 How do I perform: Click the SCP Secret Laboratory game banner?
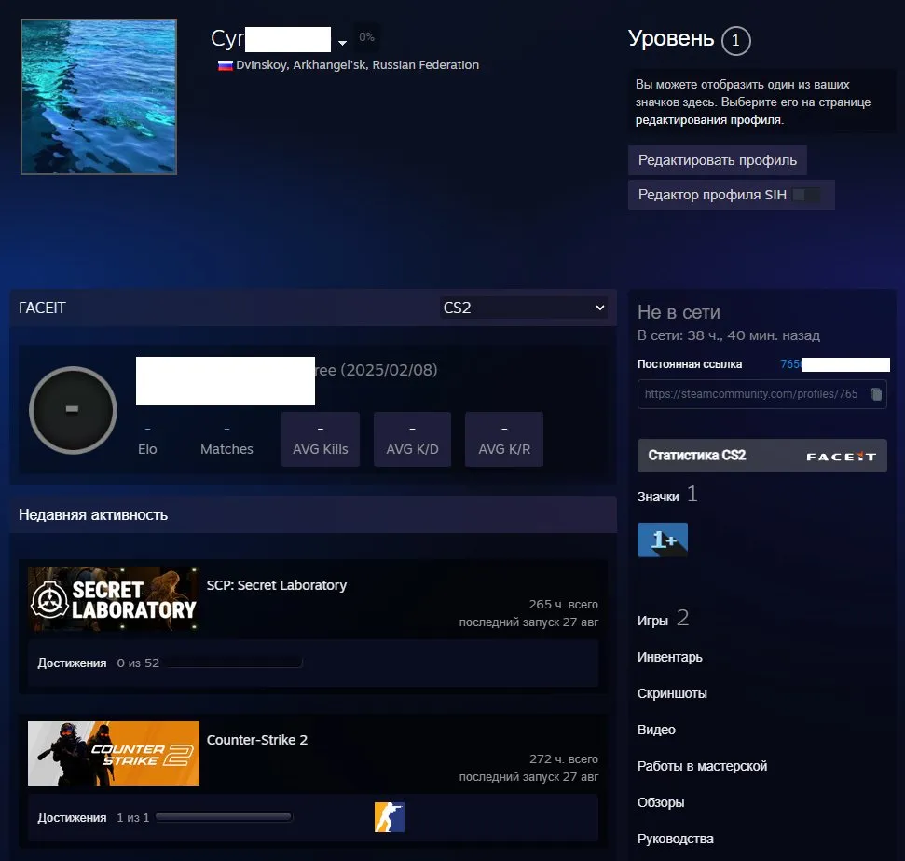(x=114, y=598)
